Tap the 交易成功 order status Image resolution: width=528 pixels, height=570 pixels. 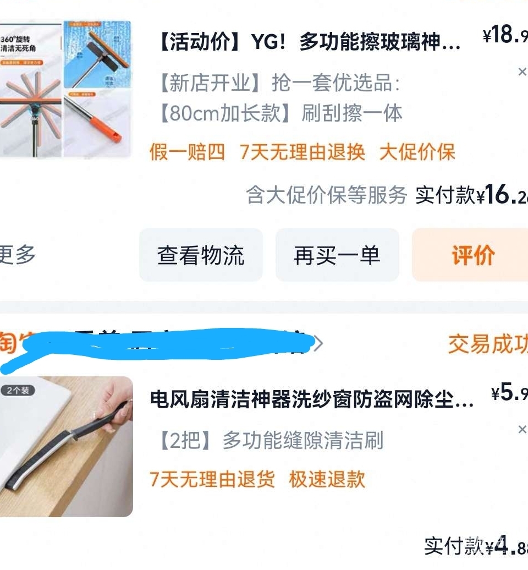pyautogui.click(x=488, y=344)
